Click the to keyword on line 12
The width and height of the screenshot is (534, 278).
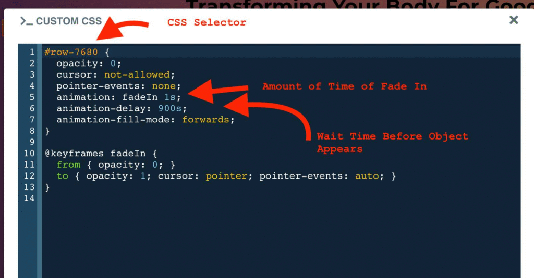(x=63, y=176)
